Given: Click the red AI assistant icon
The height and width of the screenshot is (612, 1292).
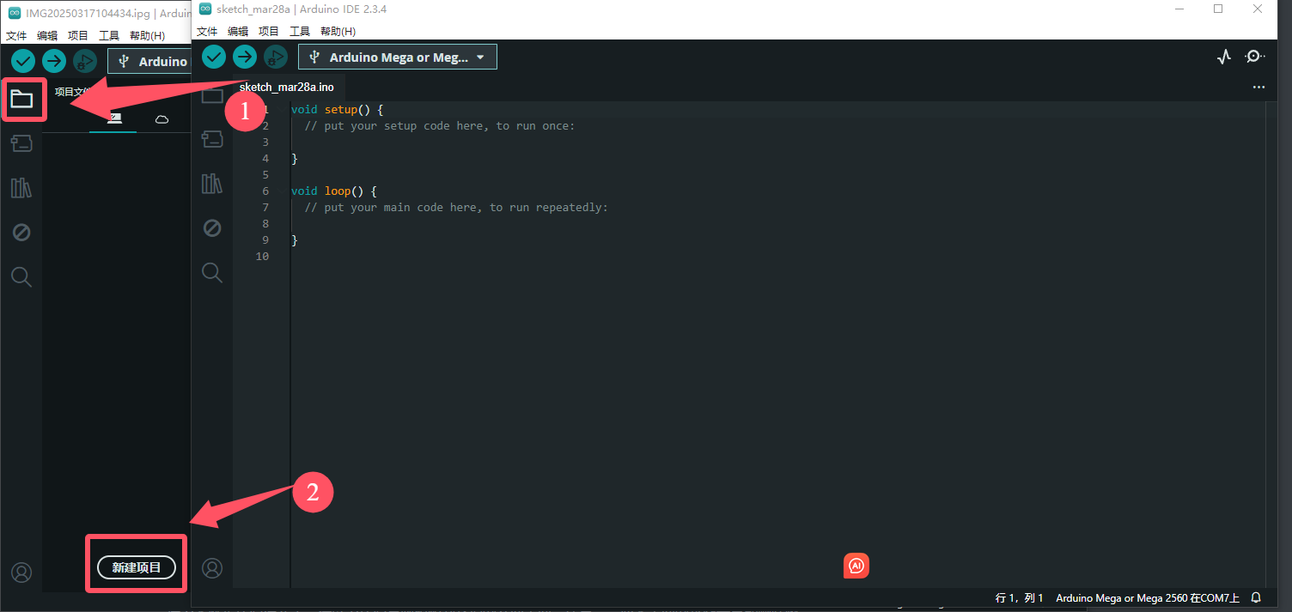Looking at the screenshot, I should tap(856, 566).
